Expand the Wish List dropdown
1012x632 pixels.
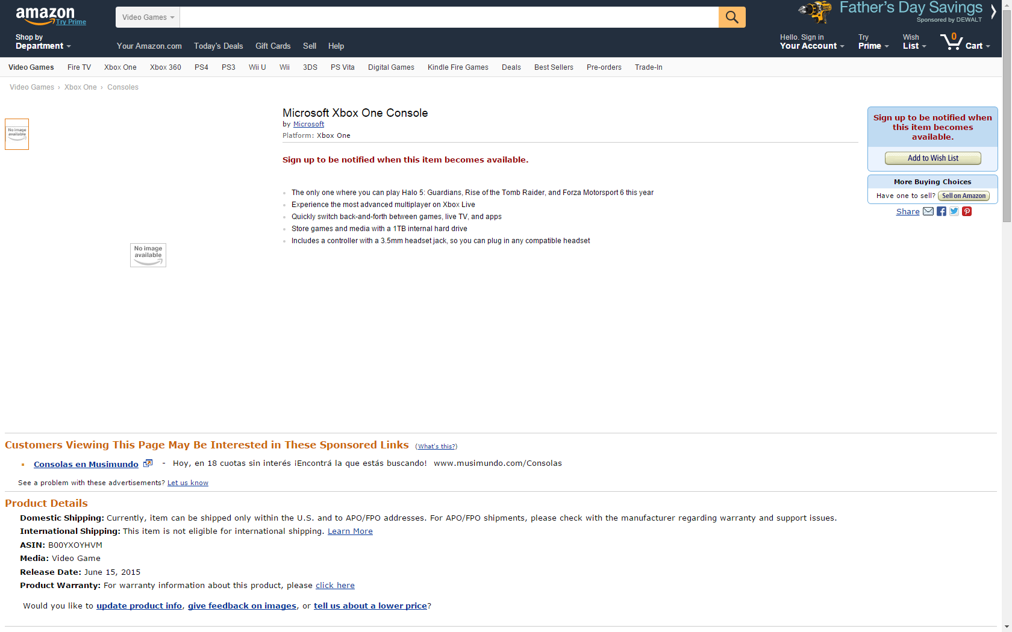point(913,42)
